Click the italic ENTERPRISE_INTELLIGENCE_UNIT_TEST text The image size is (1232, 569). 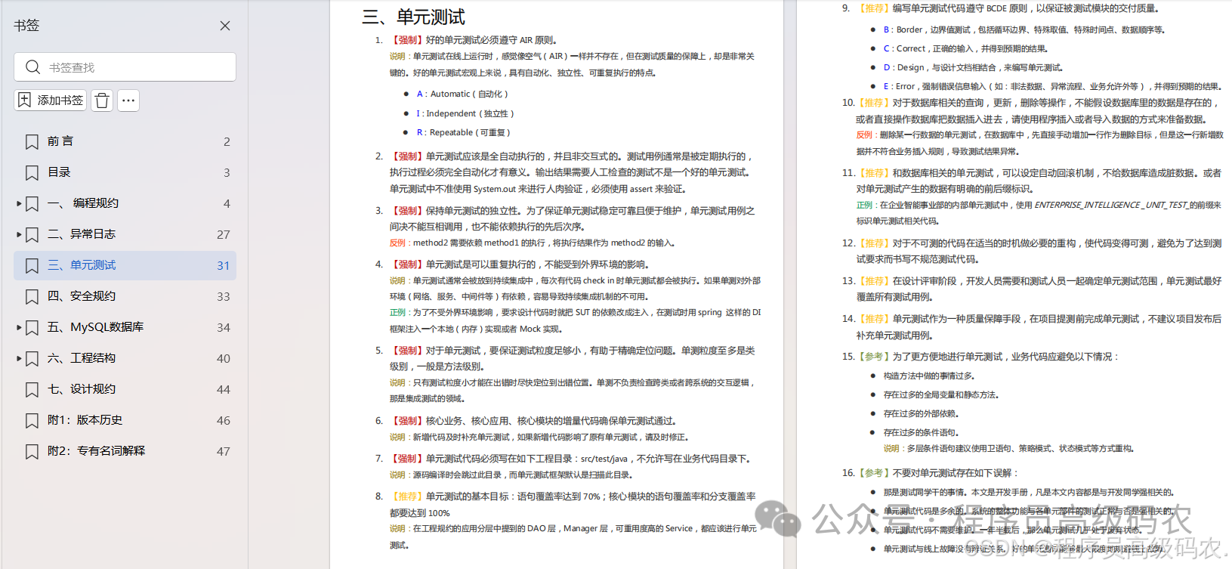1111,205
